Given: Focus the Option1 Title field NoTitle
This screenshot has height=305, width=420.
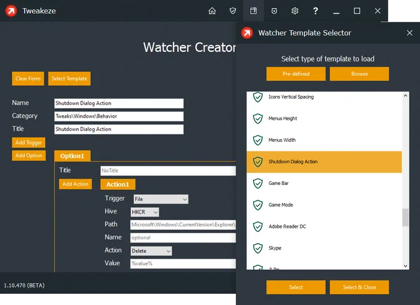Looking at the screenshot, I should click(168, 171).
